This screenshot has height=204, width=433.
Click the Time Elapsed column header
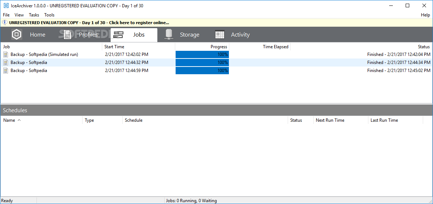point(260,47)
